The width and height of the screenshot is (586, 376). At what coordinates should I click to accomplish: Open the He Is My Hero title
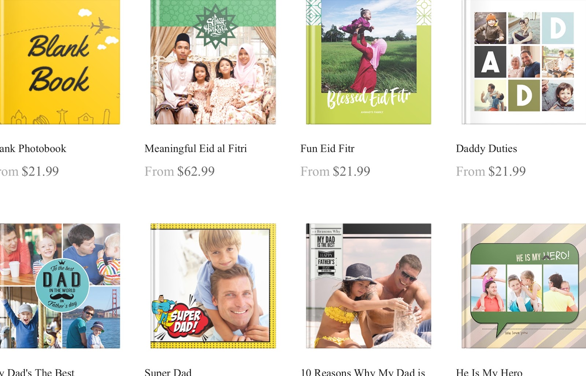point(489,372)
